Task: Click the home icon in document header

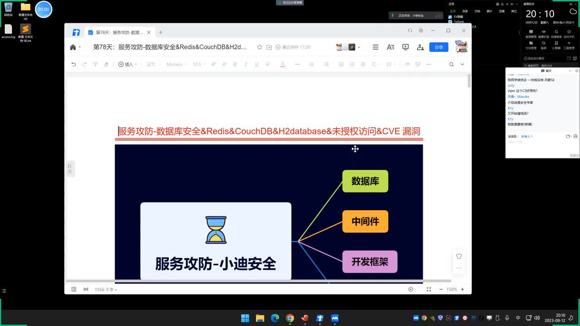Action: [x=73, y=47]
